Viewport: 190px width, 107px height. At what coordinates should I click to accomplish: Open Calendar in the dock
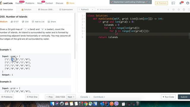click(x=66, y=104)
